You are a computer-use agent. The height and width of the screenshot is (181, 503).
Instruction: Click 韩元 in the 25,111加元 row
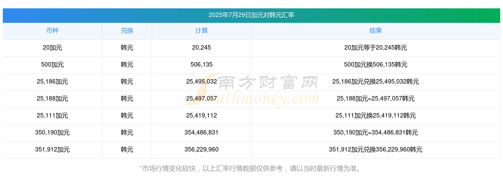[127, 116]
